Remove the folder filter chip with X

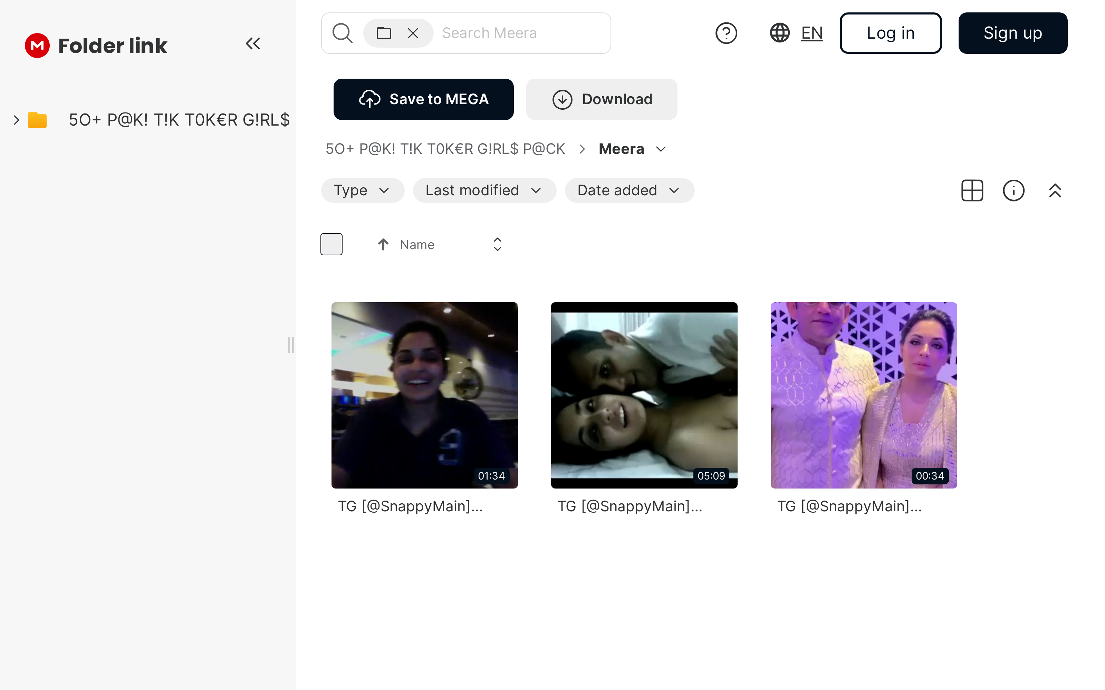(x=413, y=33)
